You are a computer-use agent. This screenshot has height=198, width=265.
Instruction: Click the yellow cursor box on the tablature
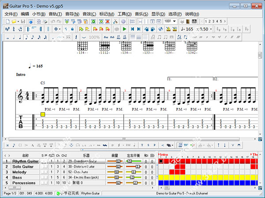tap(43, 114)
